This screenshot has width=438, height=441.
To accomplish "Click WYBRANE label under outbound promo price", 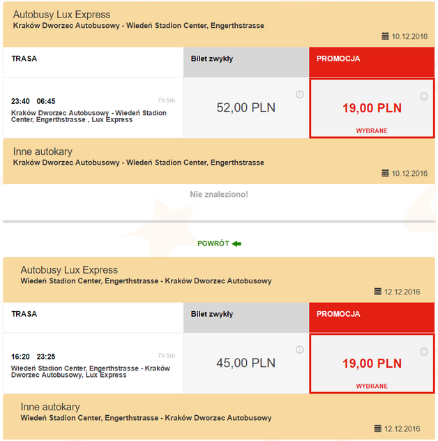I will [372, 130].
